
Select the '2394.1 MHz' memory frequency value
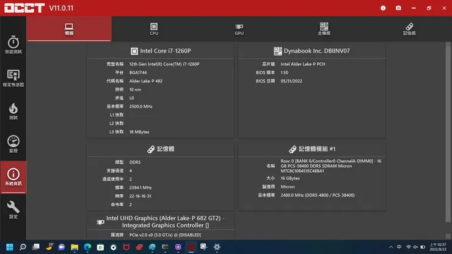[140, 187]
